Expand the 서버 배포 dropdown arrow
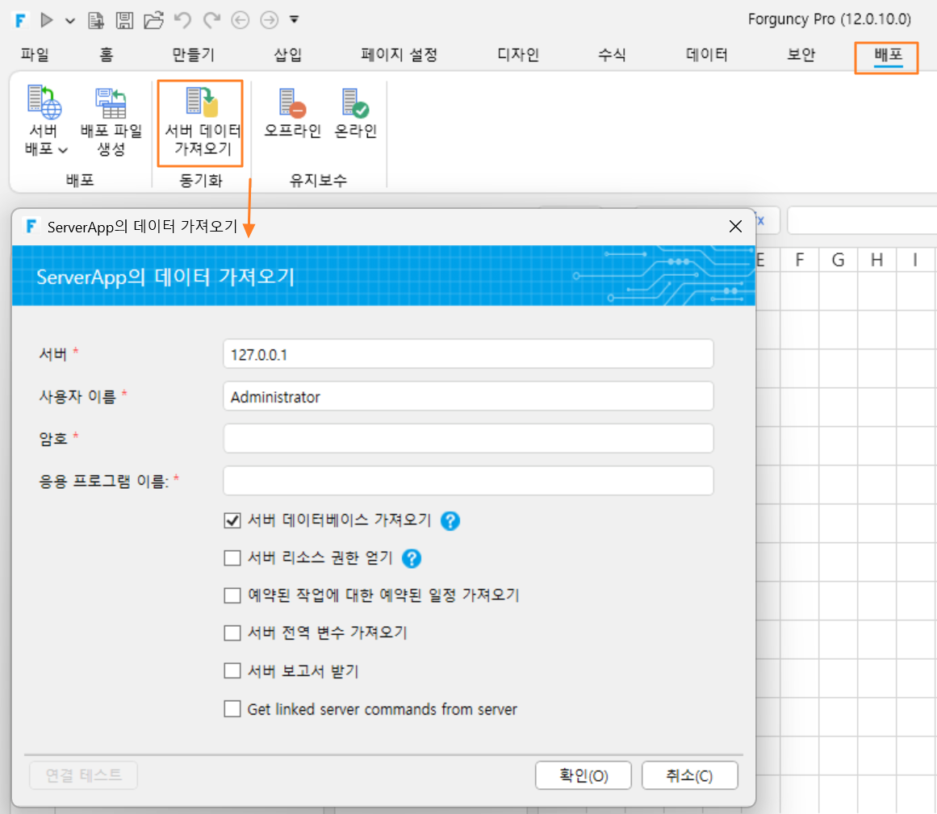The width and height of the screenshot is (937, 814). [x=63, y=150]
